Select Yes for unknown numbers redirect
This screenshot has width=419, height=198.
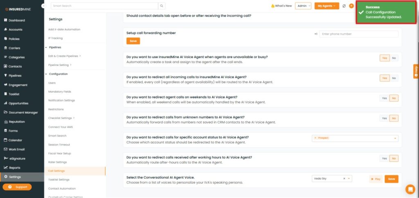pyautogui.click(x=384, y=118)
